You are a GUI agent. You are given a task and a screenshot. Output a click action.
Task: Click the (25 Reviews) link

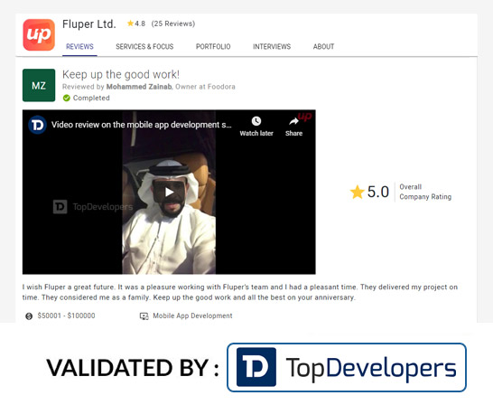click(x=173, y=24)
